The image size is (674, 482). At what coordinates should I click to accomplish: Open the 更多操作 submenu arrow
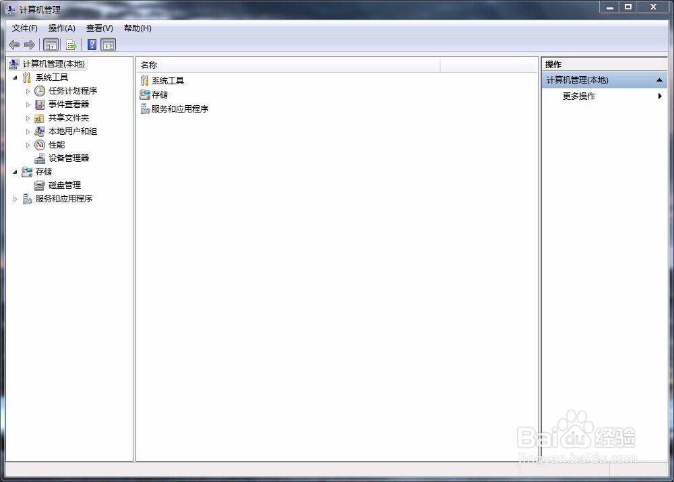660,96
